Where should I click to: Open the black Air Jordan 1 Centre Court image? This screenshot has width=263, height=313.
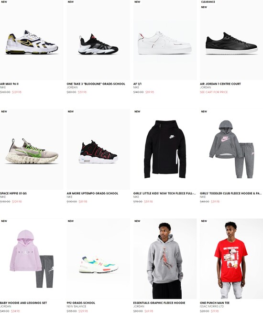(x=231, y=40)
